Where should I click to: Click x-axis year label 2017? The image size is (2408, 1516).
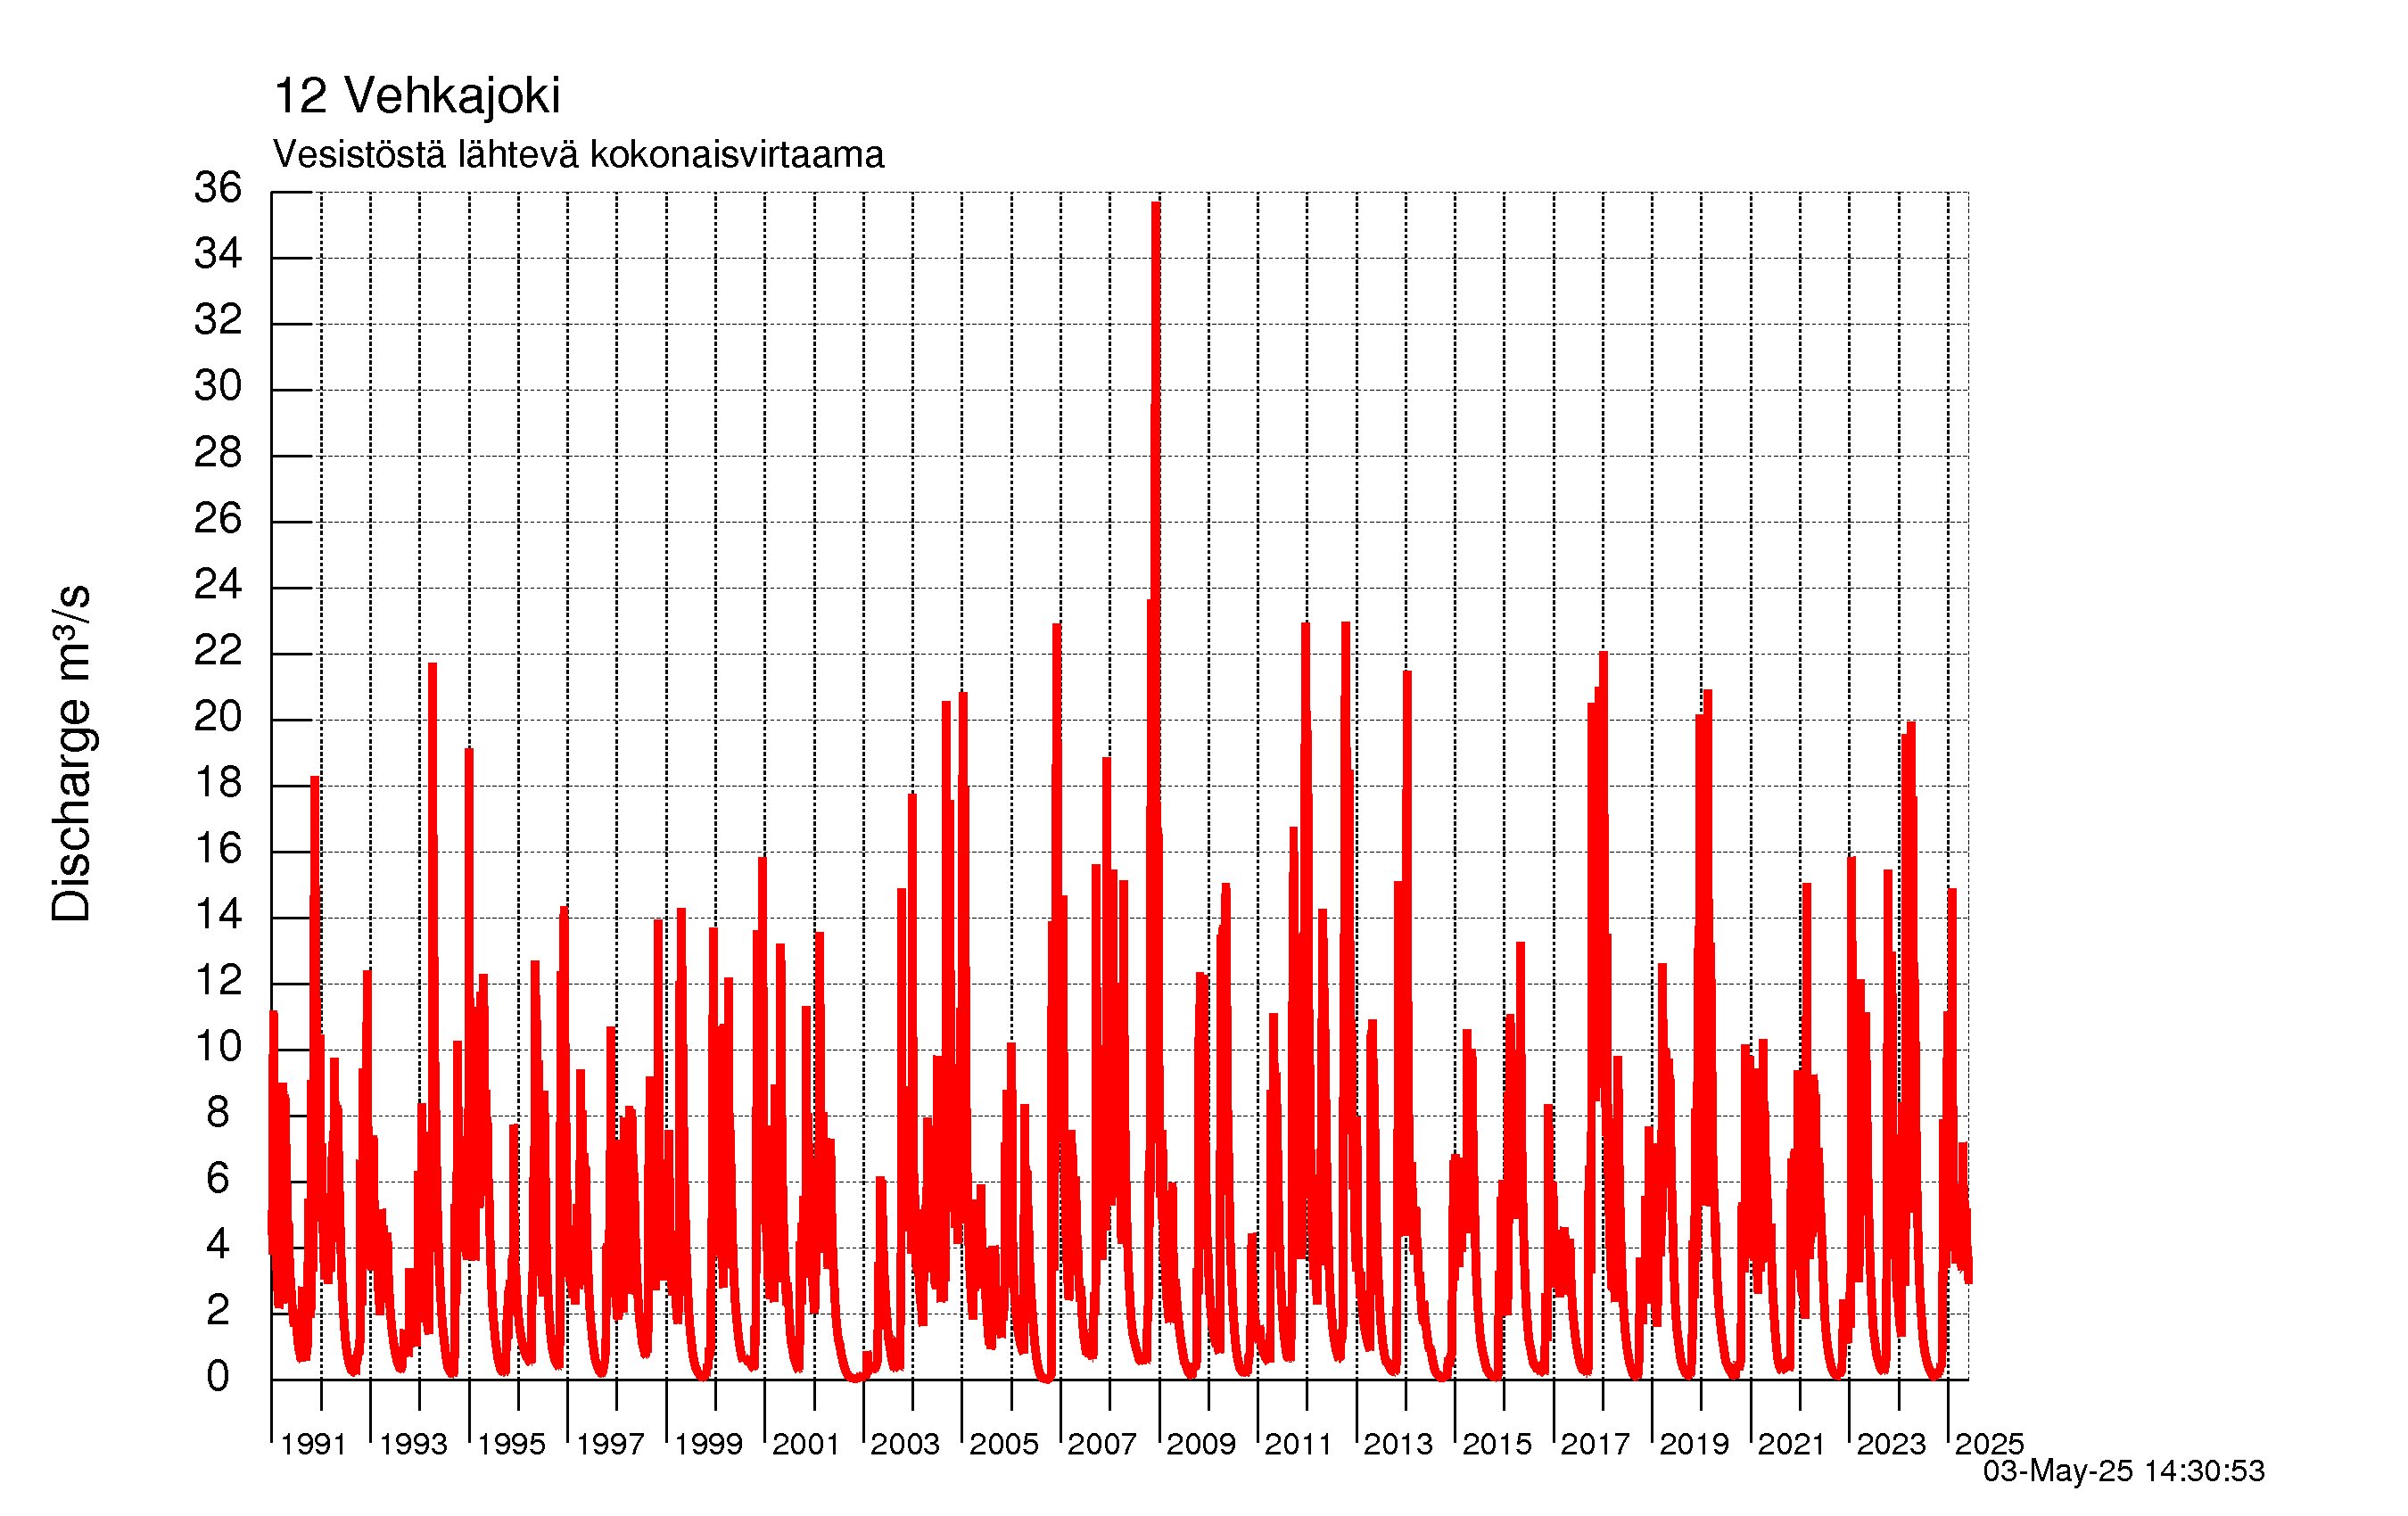click(1595, 1445)
